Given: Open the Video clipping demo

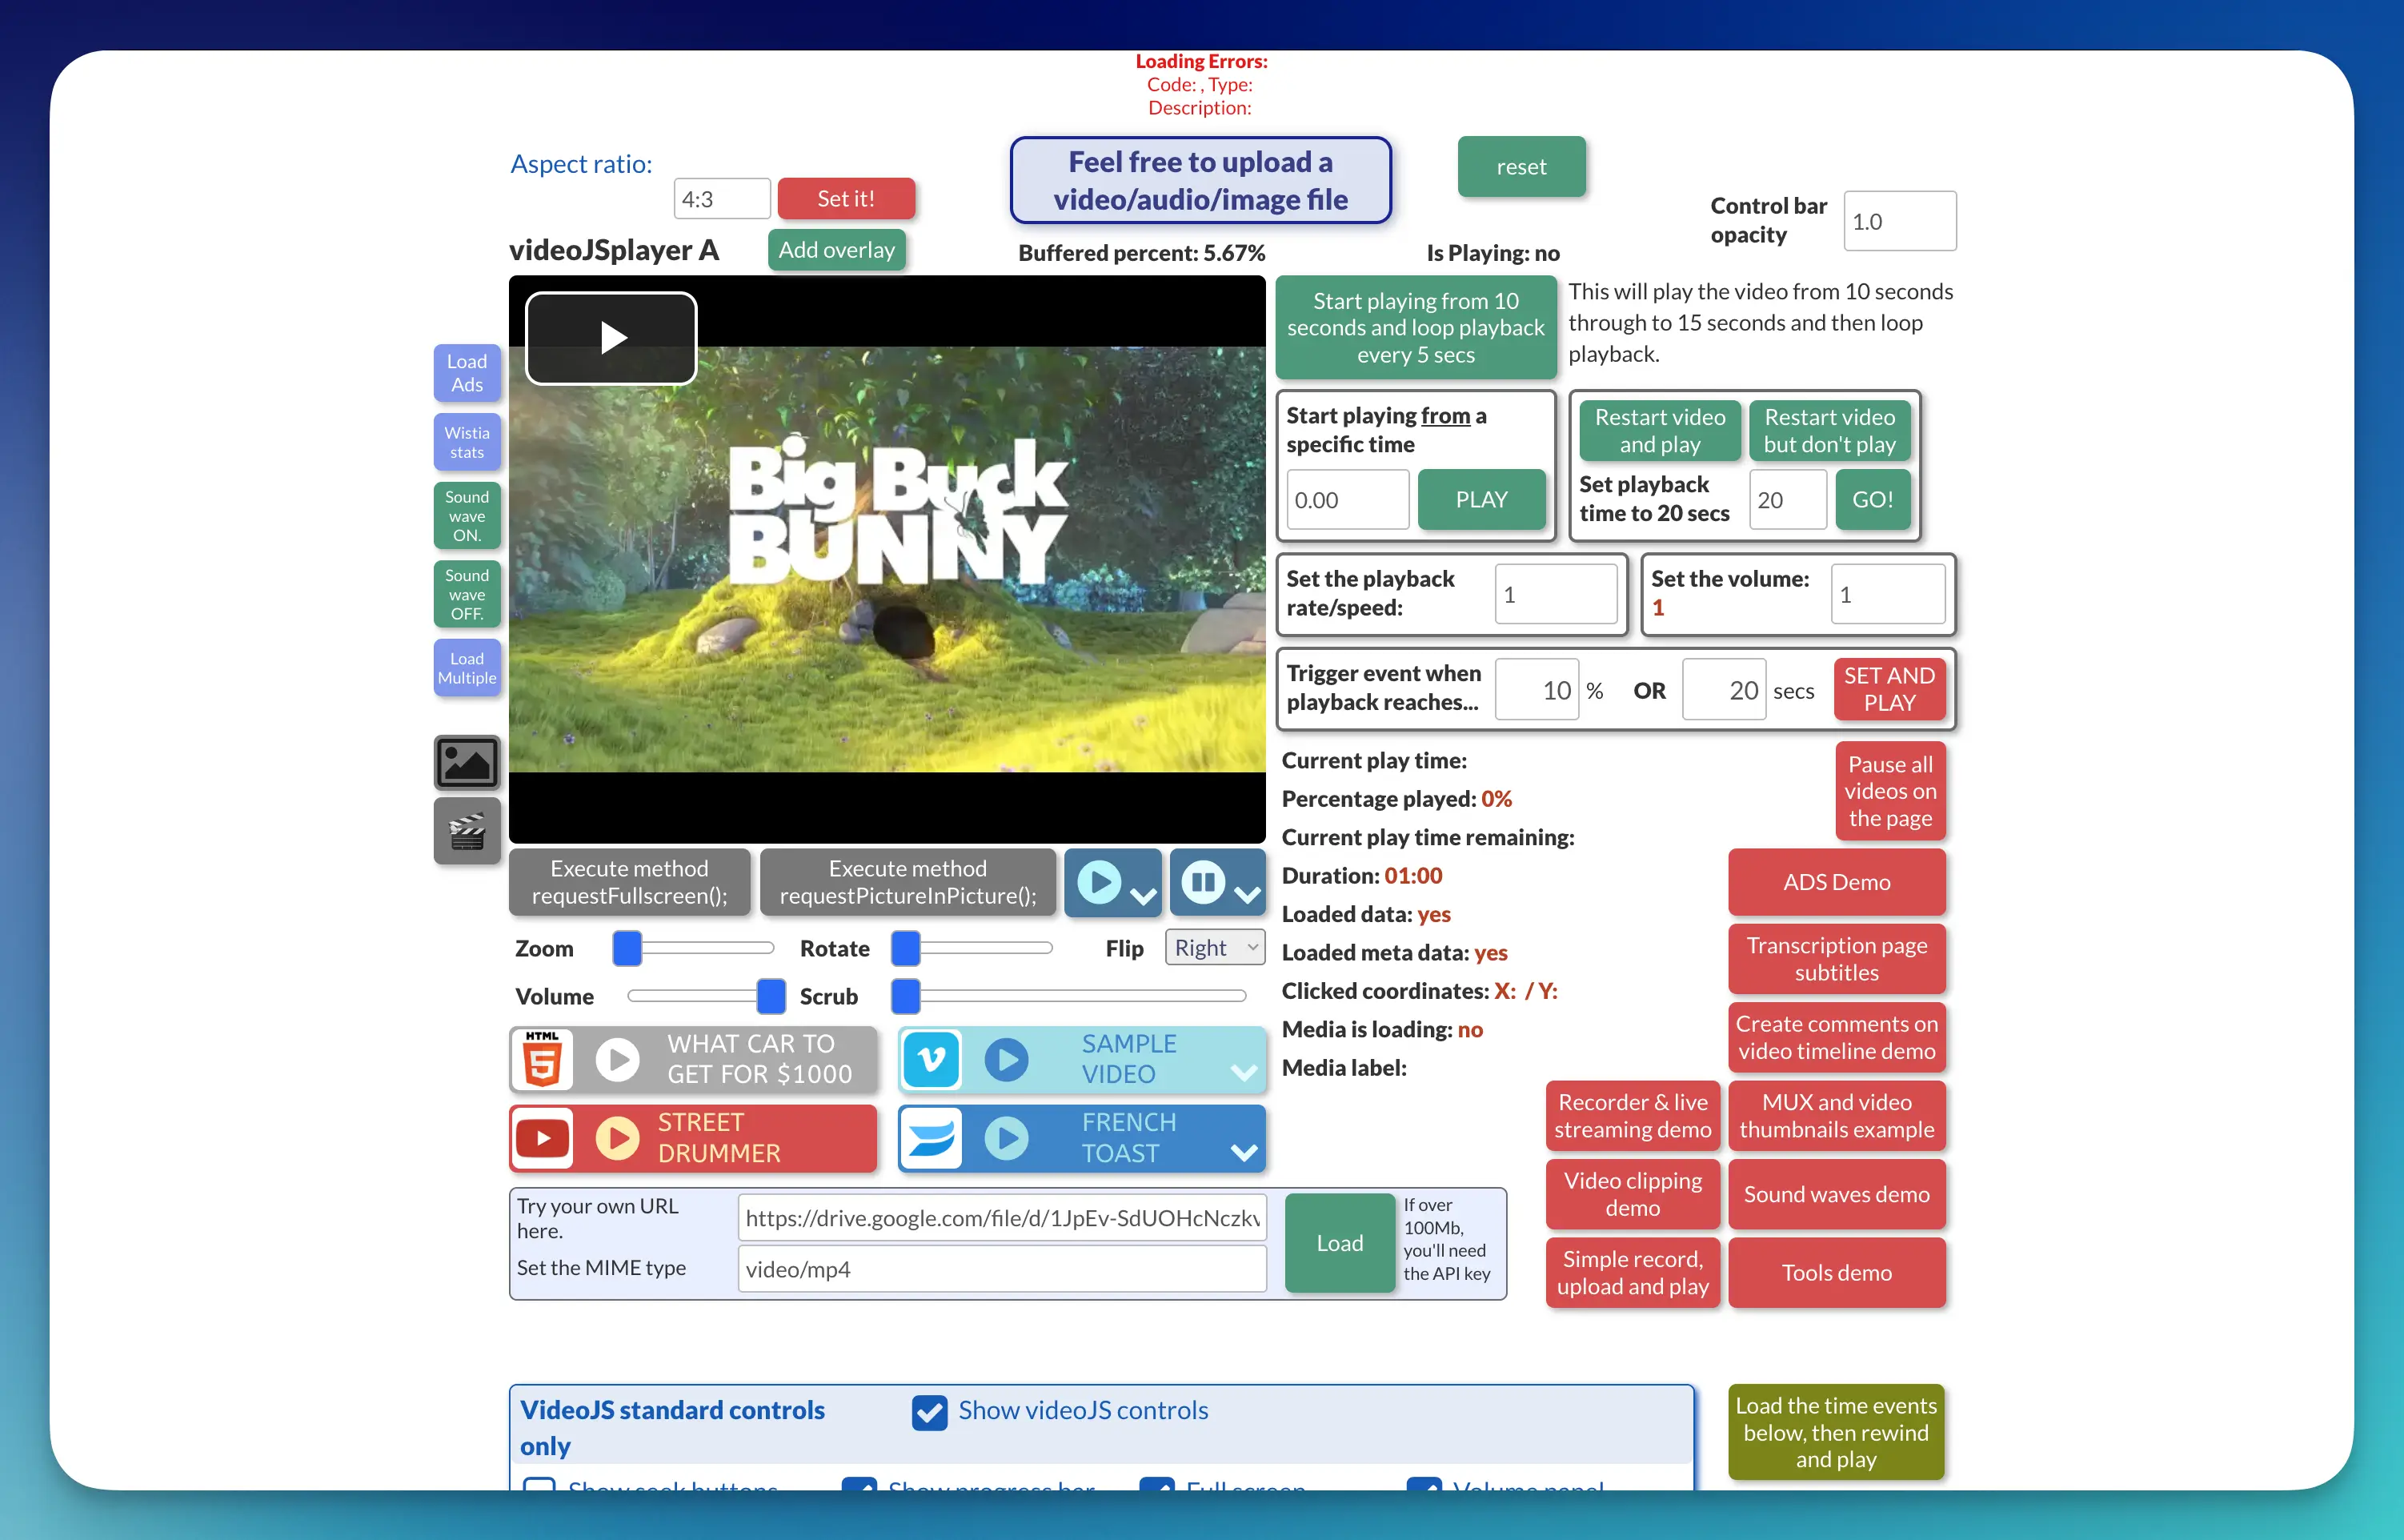Looking at the screenshot, I should pos(1633,1194).
